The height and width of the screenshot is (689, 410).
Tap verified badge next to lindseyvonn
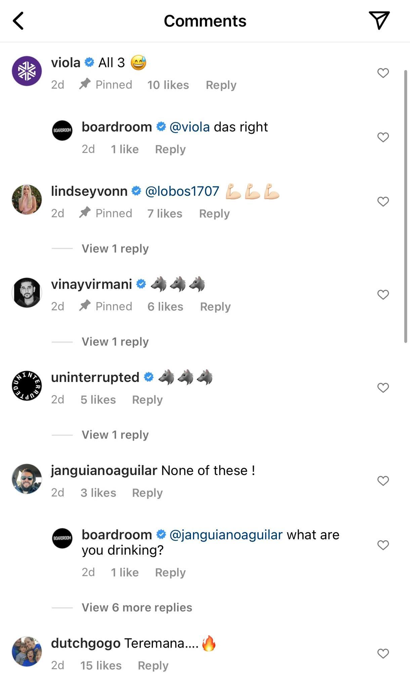coord(136,191)
